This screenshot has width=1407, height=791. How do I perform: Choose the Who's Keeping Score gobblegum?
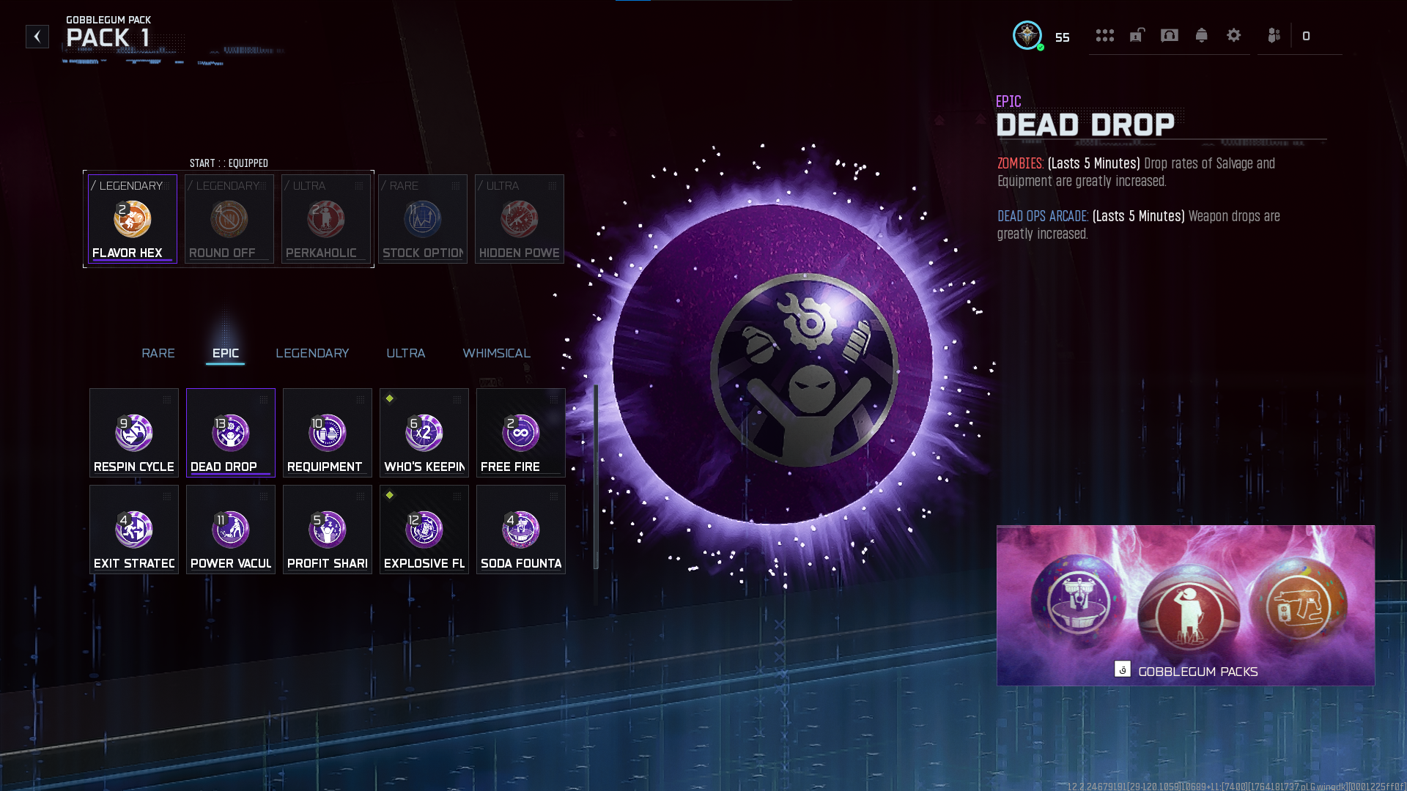pos(424,433)
